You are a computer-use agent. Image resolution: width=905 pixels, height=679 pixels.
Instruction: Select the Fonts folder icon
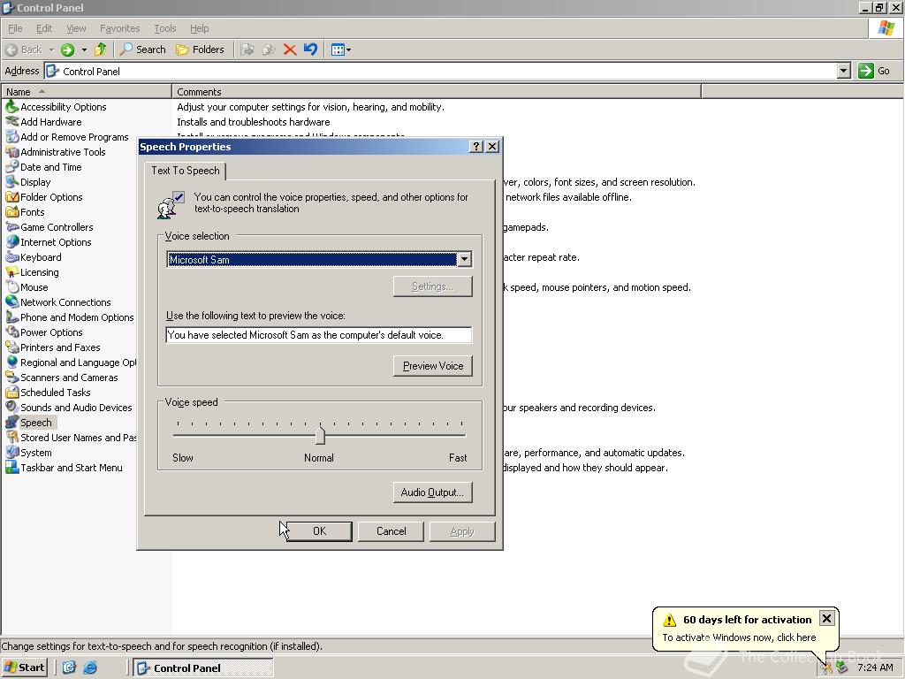[x=12, y=212]
